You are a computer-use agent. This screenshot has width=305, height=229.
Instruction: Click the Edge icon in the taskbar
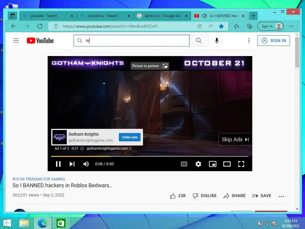point(42,223)
